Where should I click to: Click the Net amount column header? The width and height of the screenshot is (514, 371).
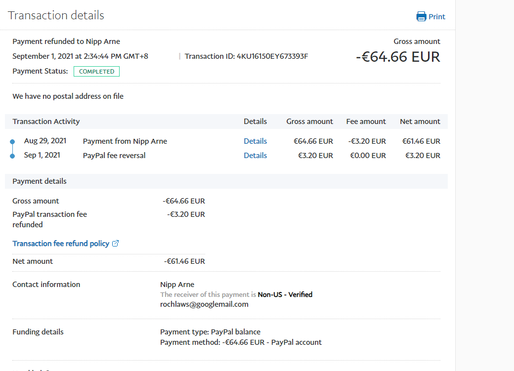click(420, 122)
